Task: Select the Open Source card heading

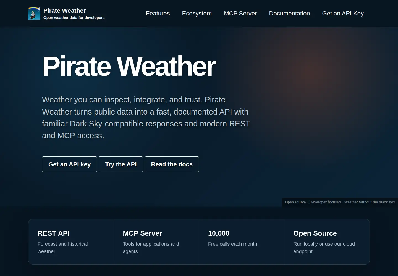Action: pyautogui.click(x=315, y=233)
